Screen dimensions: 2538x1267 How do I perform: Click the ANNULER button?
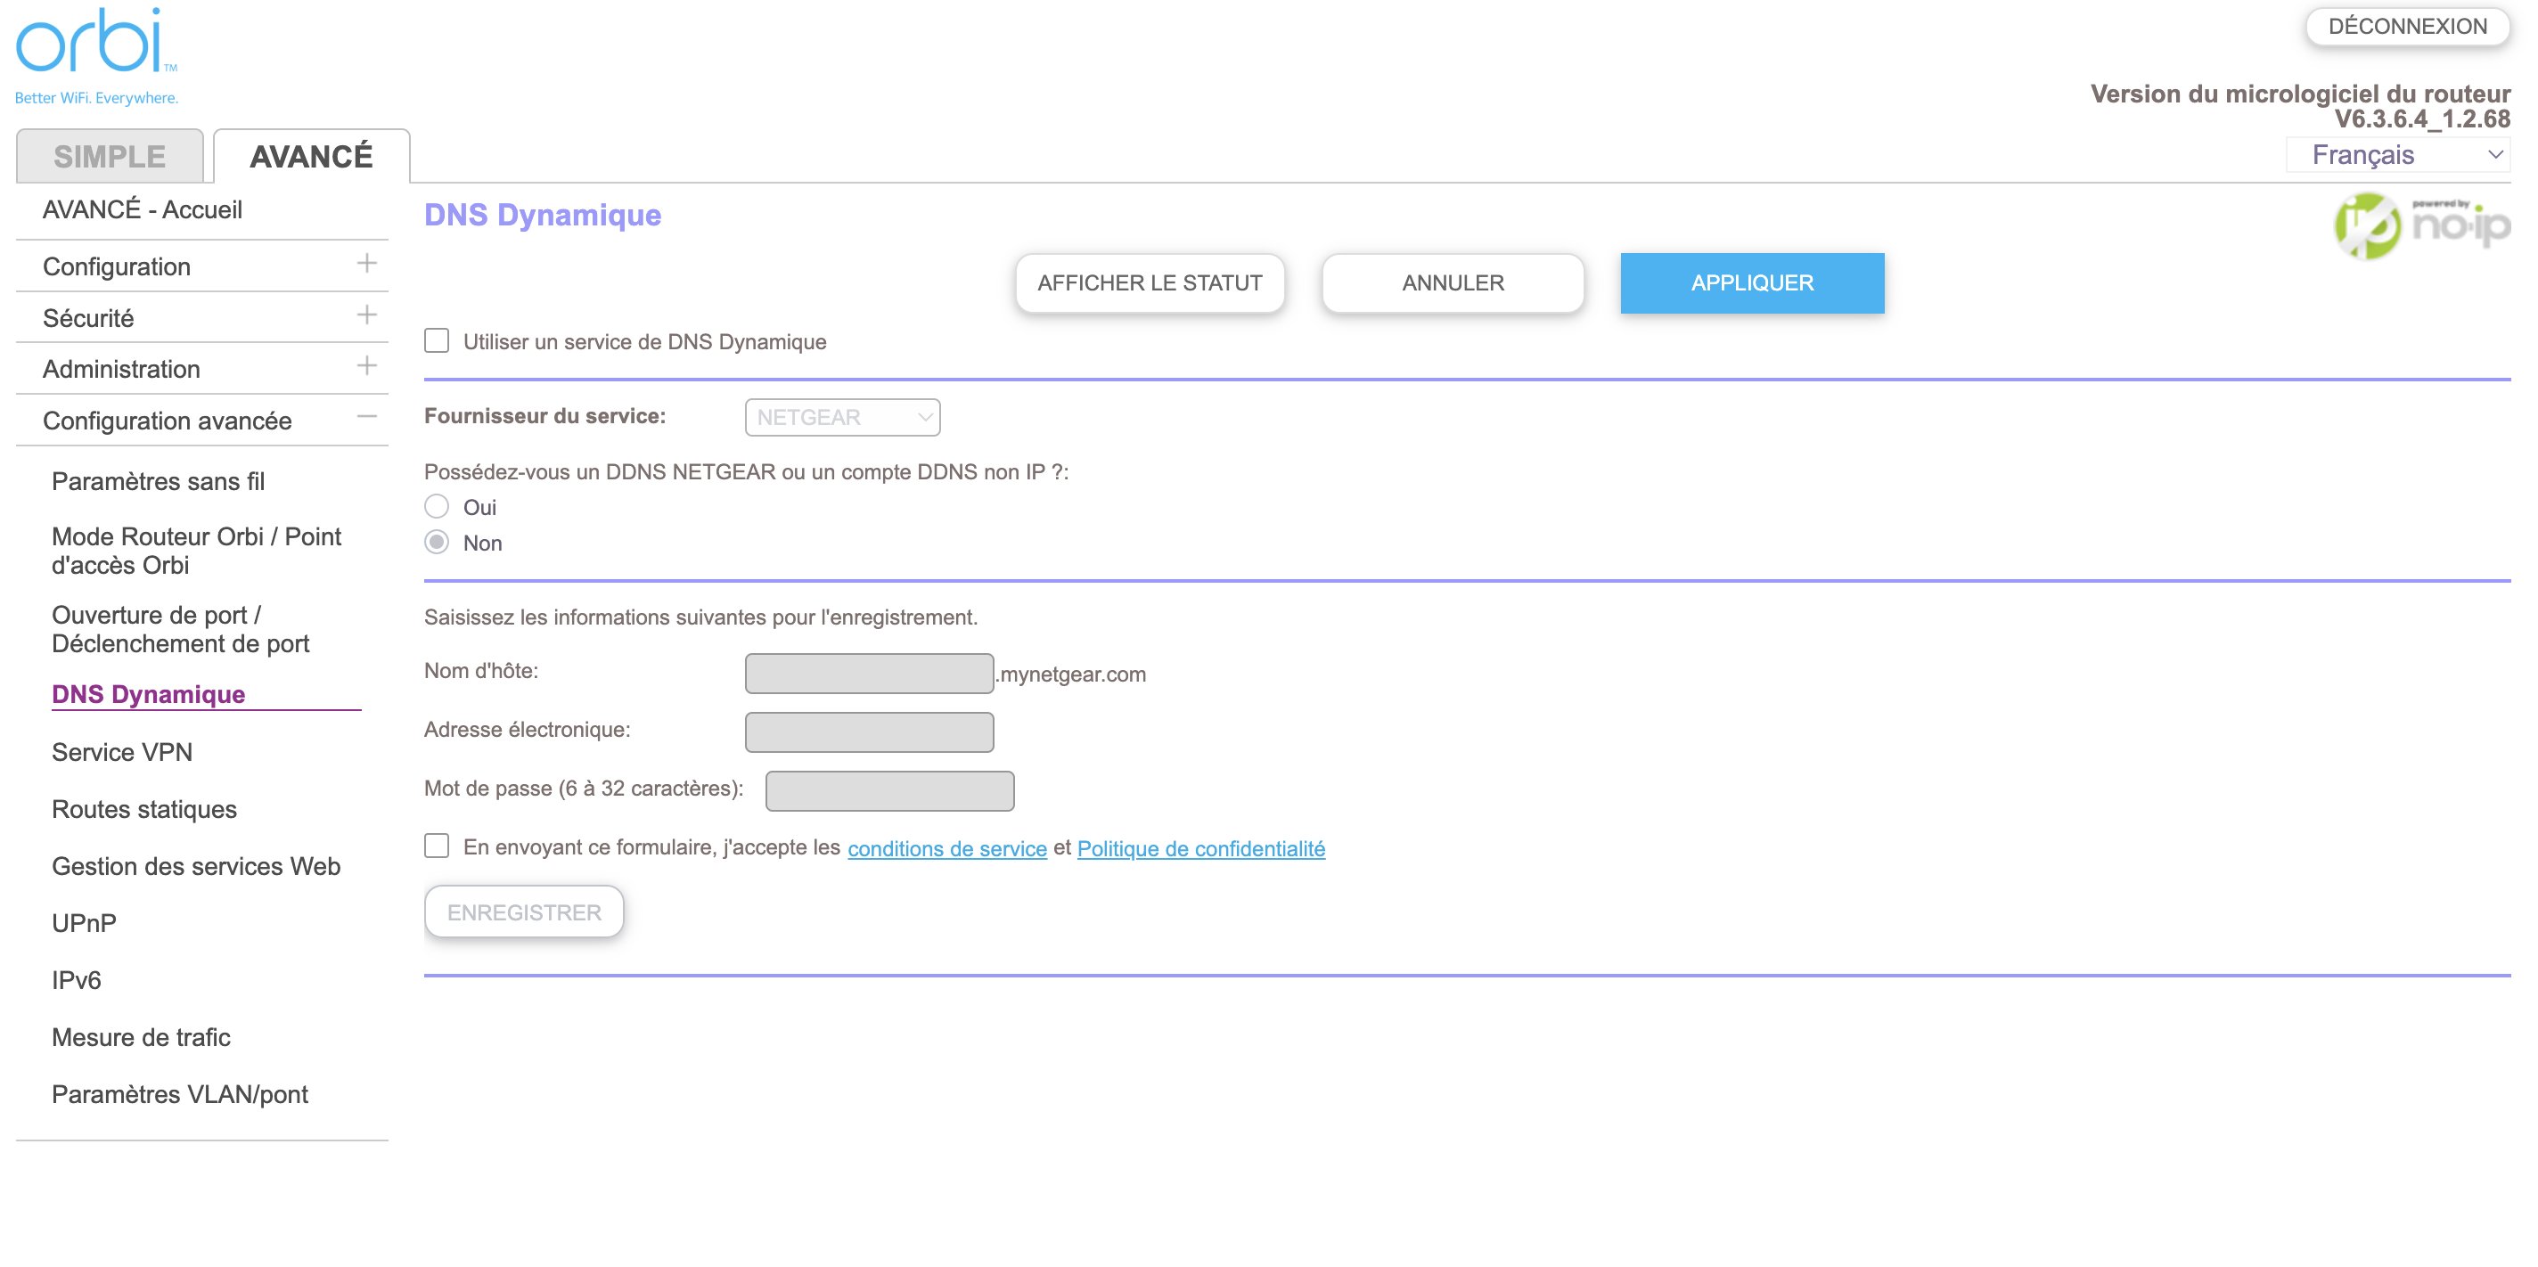coord(1453,282)
